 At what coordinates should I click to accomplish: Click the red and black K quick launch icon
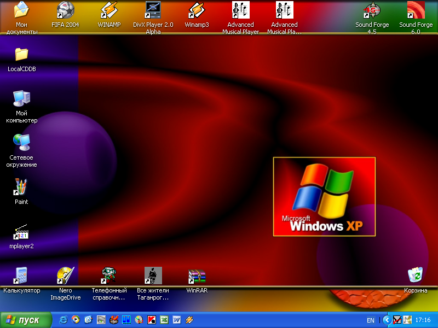(x=152, y=320)
